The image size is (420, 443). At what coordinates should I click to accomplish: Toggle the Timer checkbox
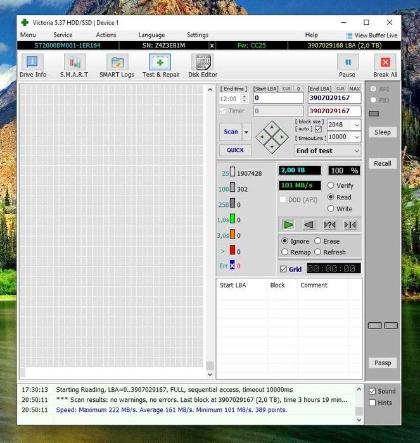tap(222, 111)
